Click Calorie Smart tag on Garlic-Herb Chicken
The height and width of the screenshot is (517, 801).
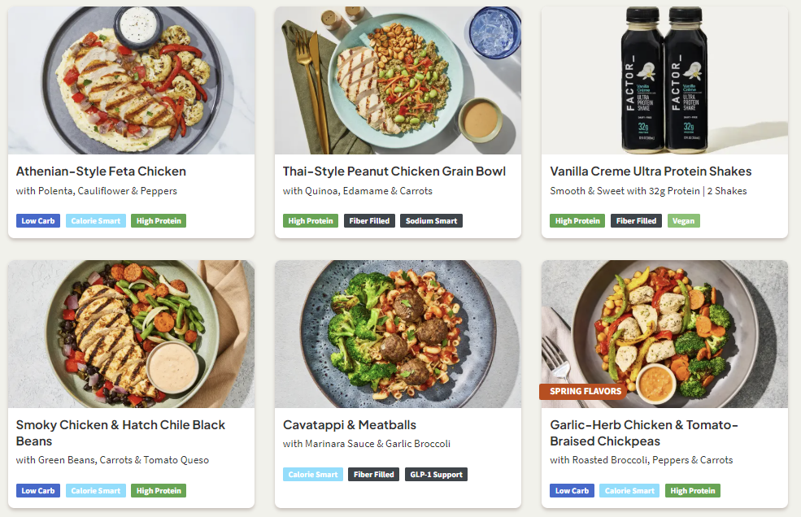click(x=629, y=491)
